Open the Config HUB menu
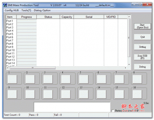 (x=12, y=10)
